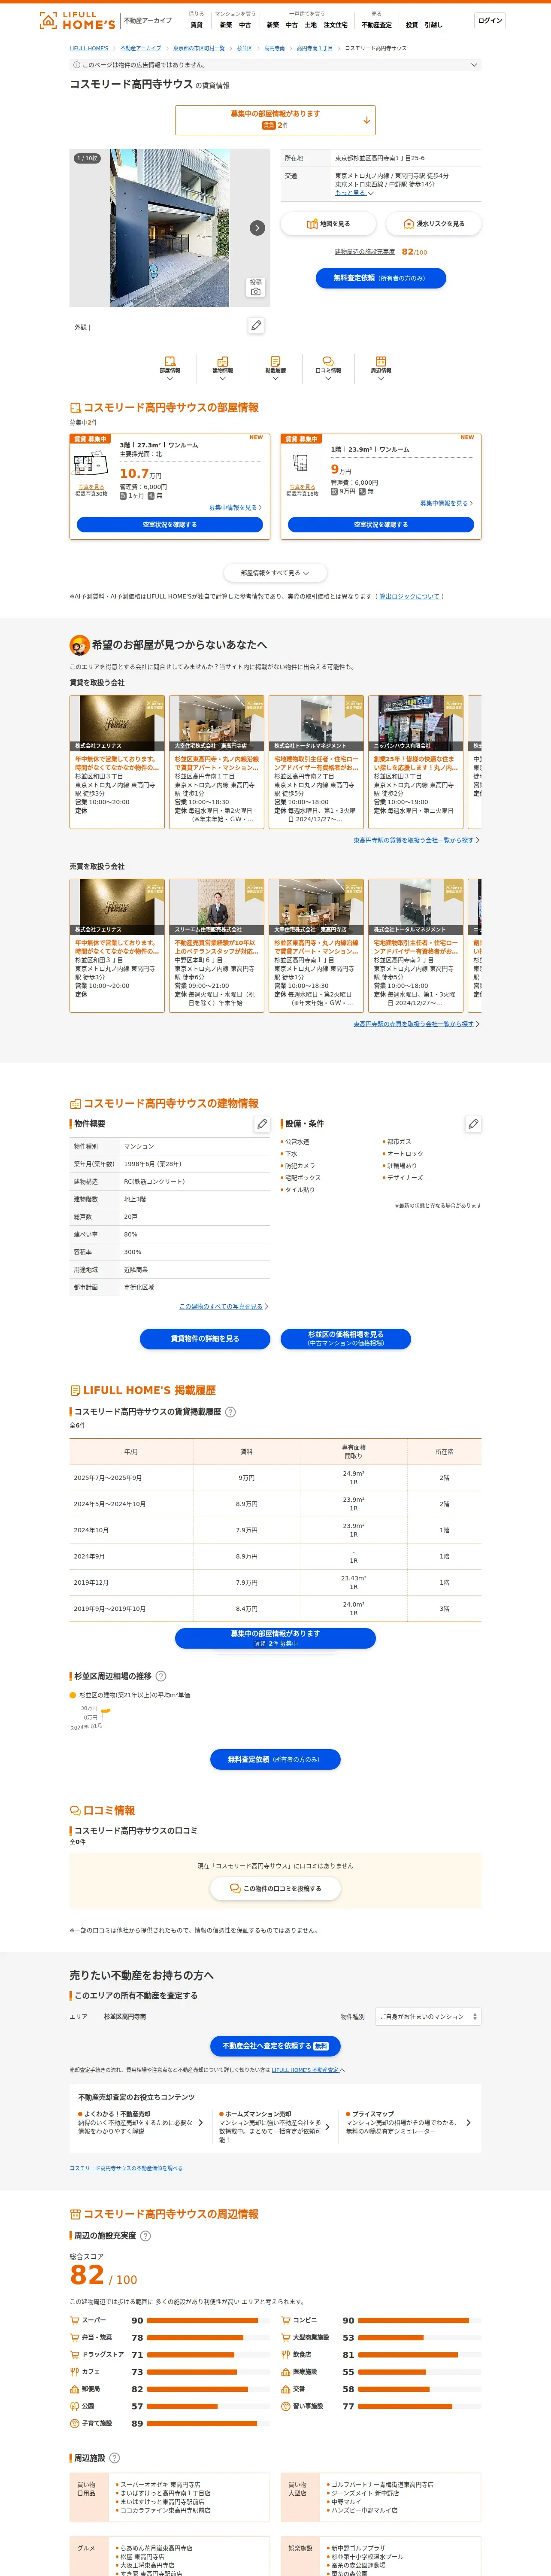Expand もっと見る in 交通 info
The width and height of the screenshot is (551, 2576).
point(354,193)
